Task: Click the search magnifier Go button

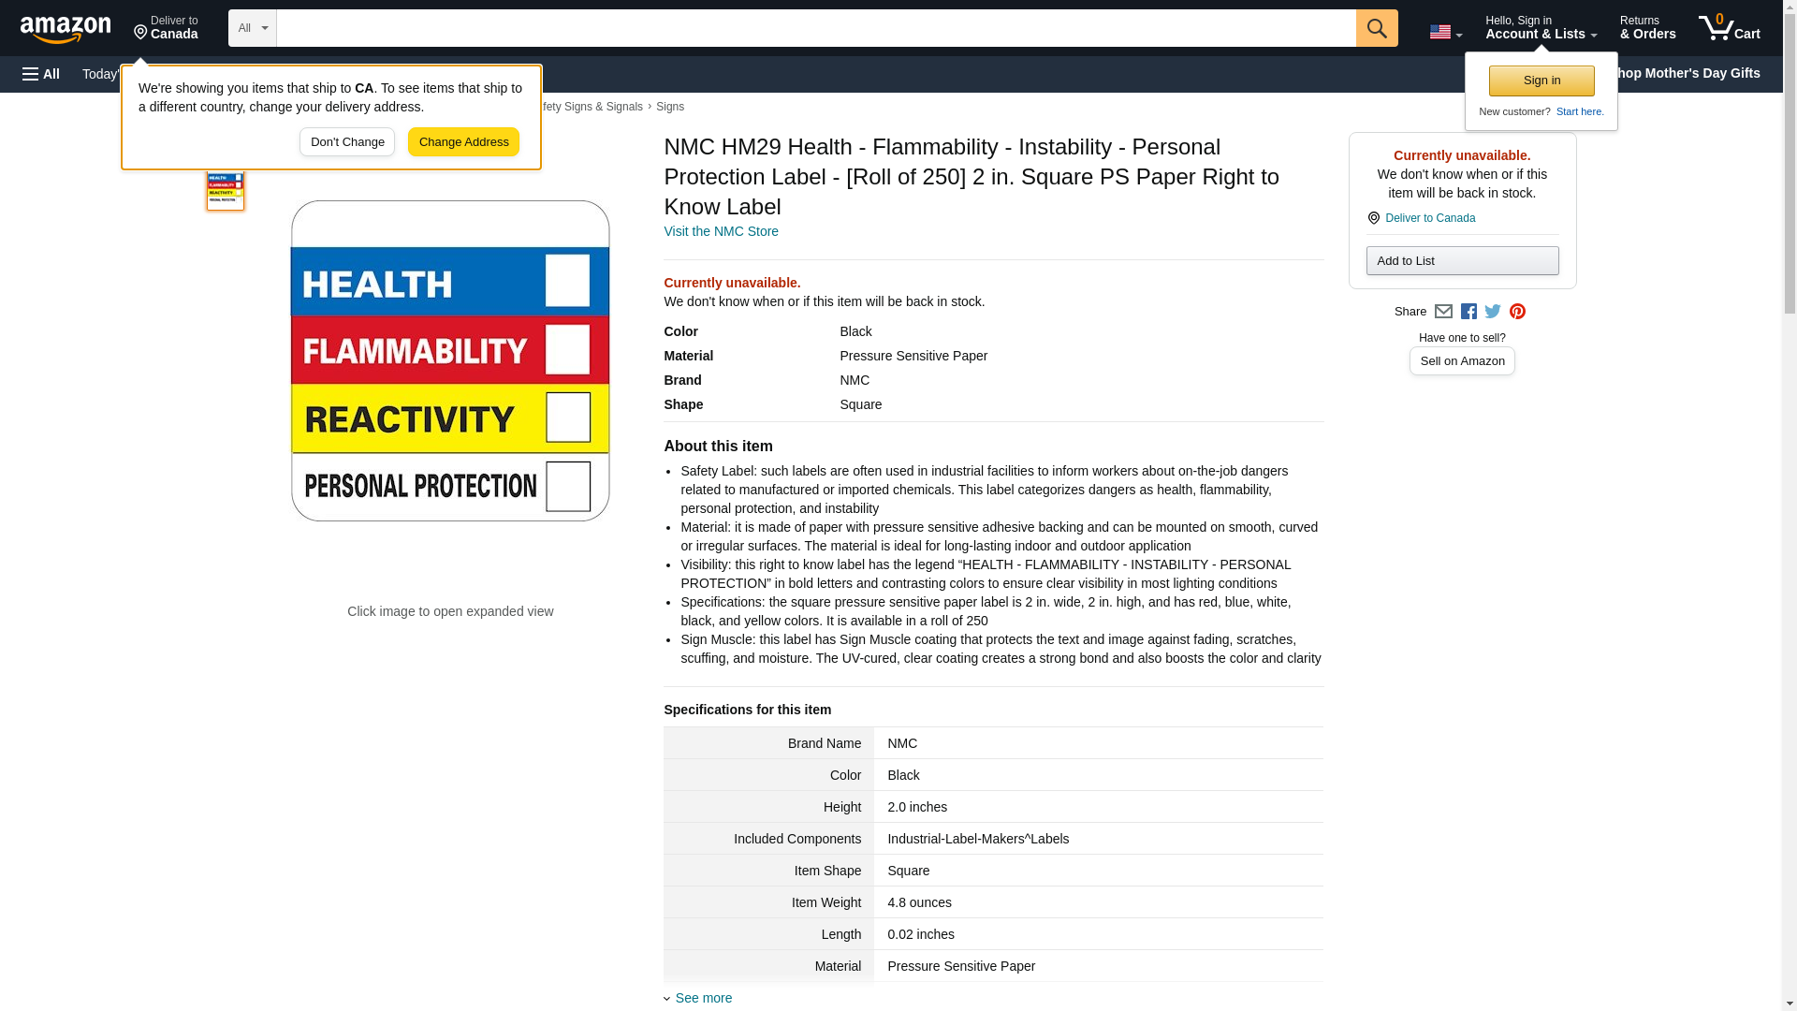Action: (x=1376, y=28)
